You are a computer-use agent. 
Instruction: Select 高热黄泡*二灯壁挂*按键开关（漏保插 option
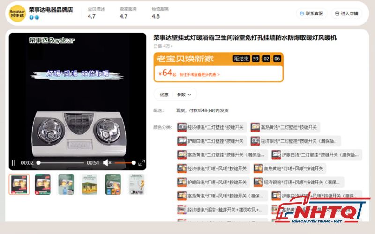(x=222, y=155)
